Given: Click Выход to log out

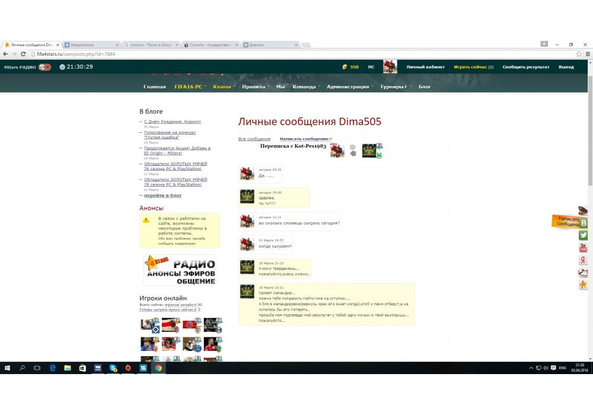Looking at the screenshot, I should 566,67.
